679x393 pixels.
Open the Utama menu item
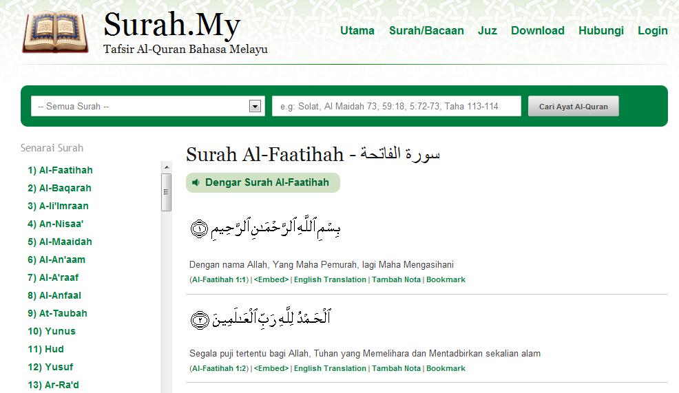(357, 31)
